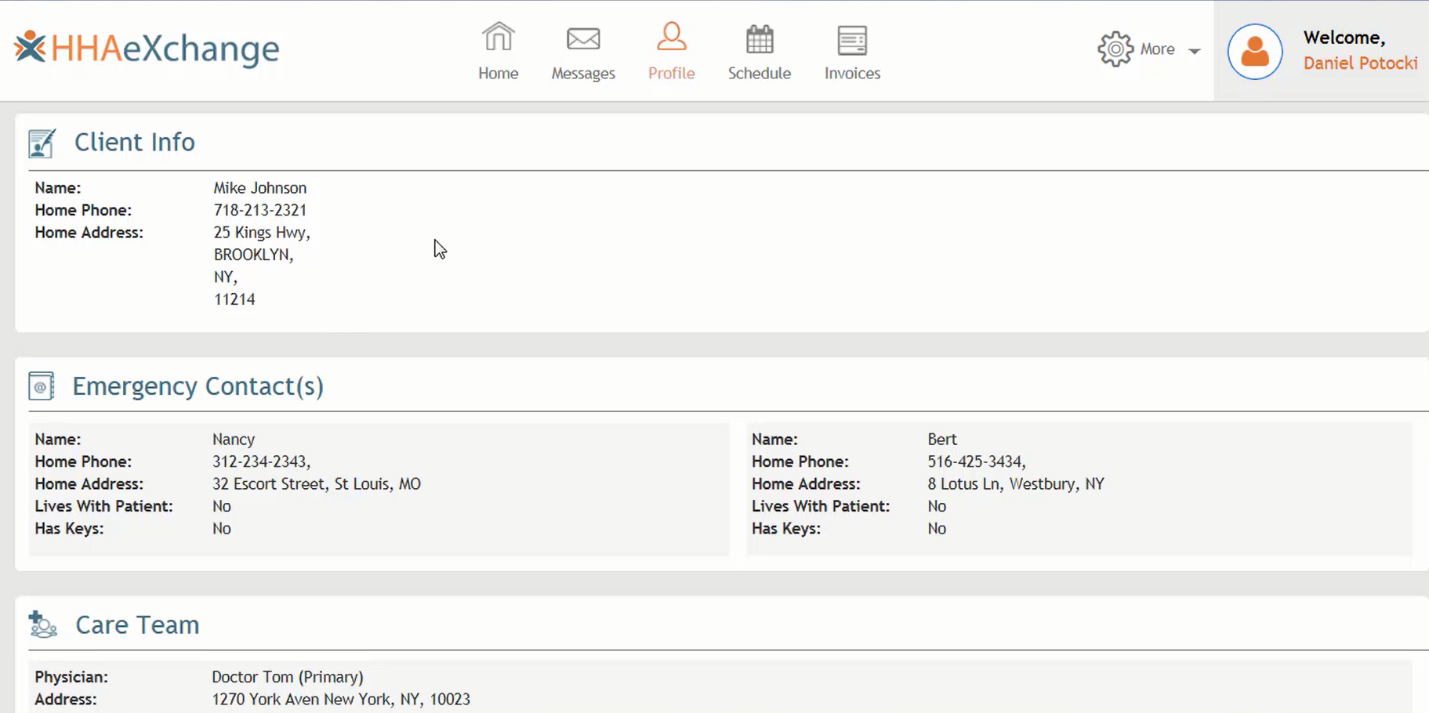The width and height of the screenshot is (1429, 713).
Task: Click the orange user avatar icon
Action: [1254, 52]
